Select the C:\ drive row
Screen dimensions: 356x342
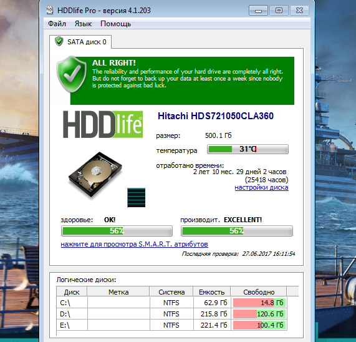[x=171, y=303]
